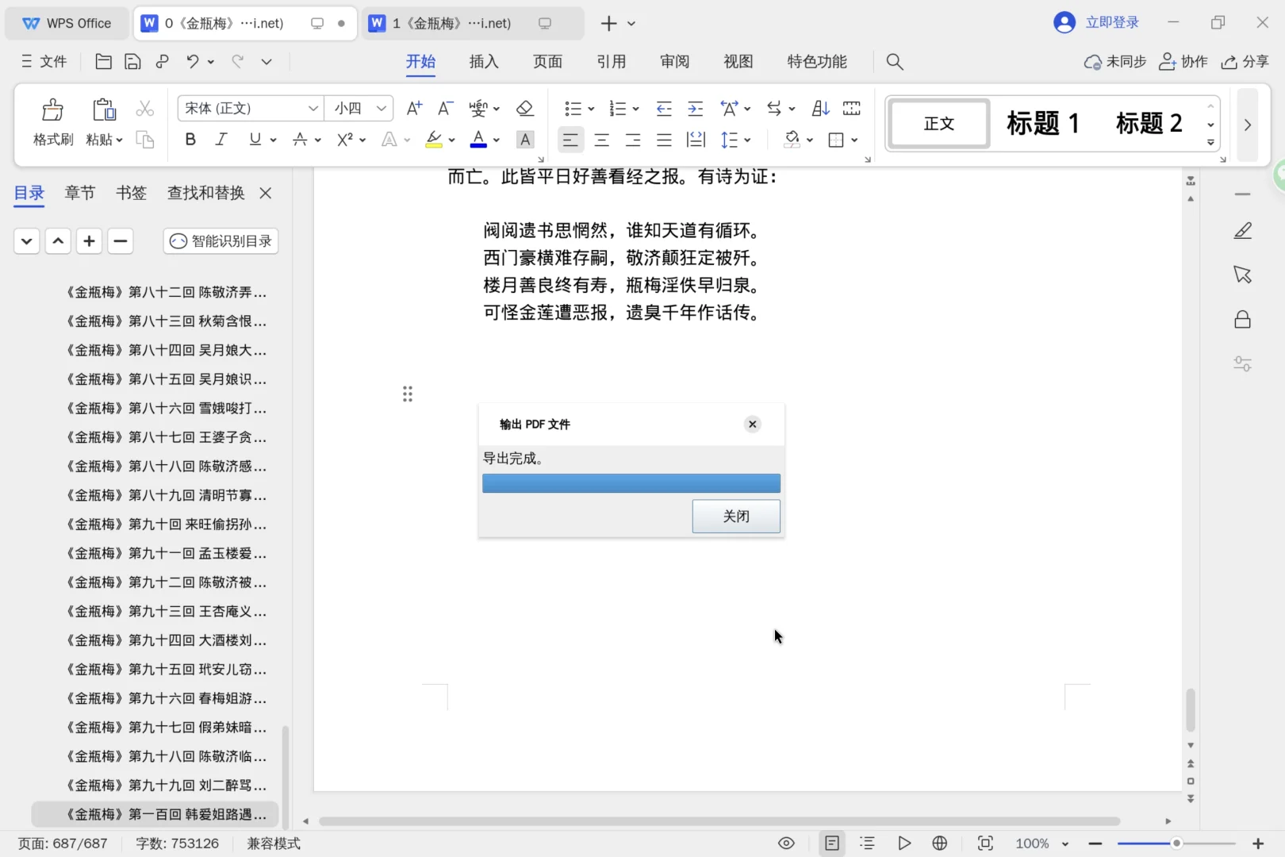Decrease font size with A- icon

(x=446, y=108)
